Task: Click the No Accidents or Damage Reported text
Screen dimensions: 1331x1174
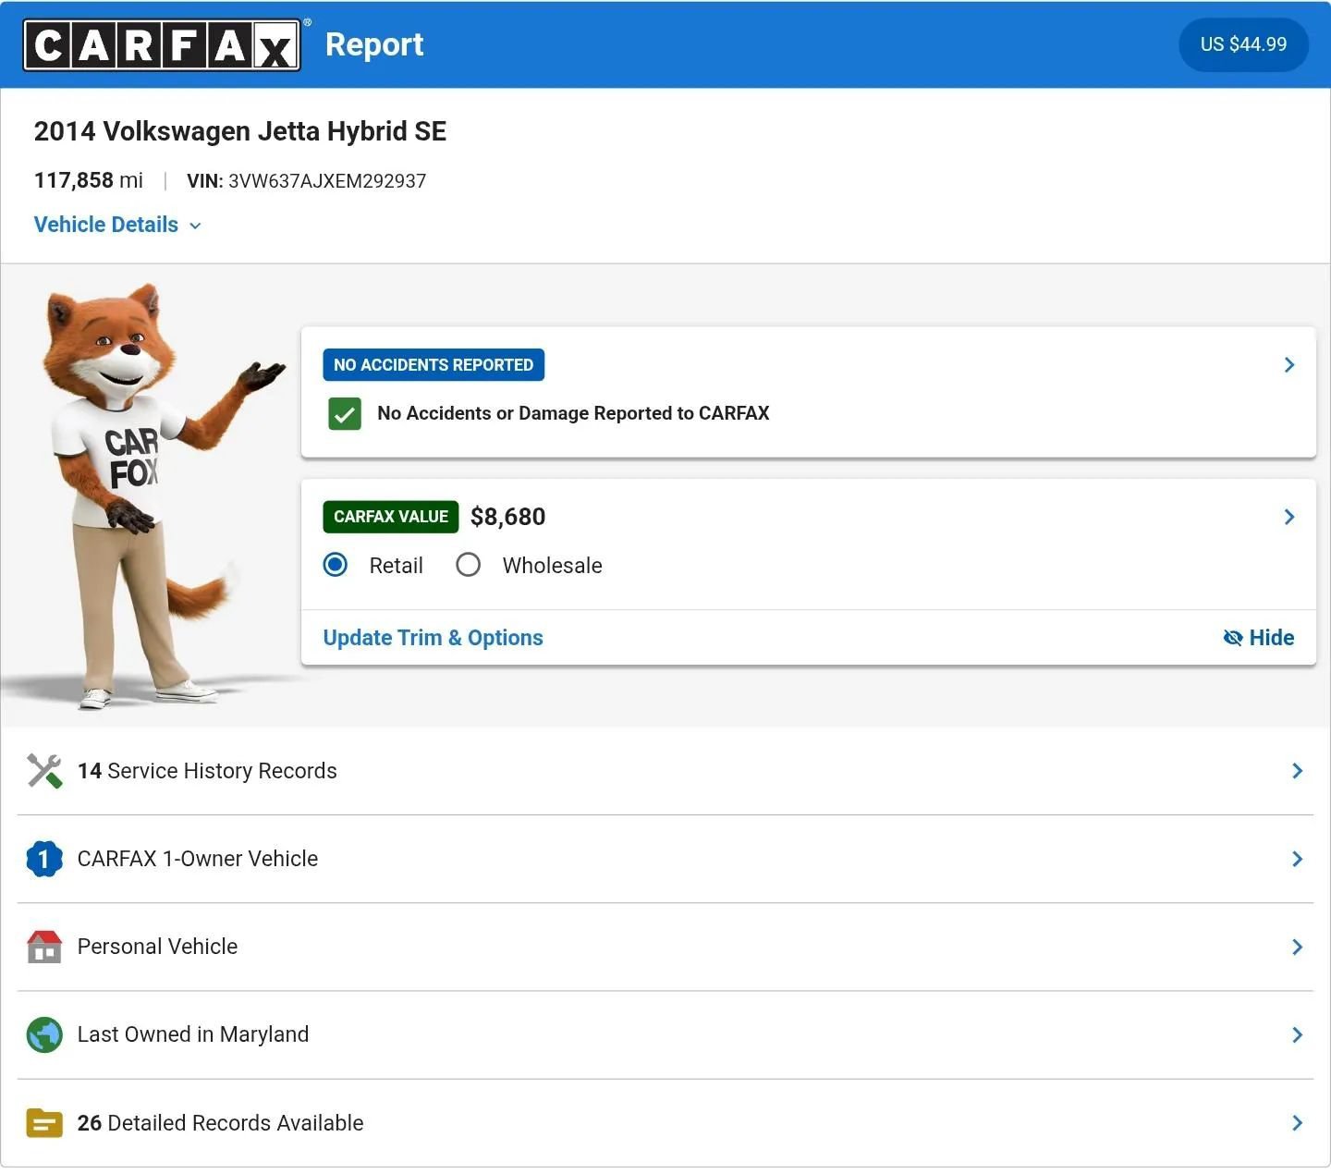Action: point(573,413)
